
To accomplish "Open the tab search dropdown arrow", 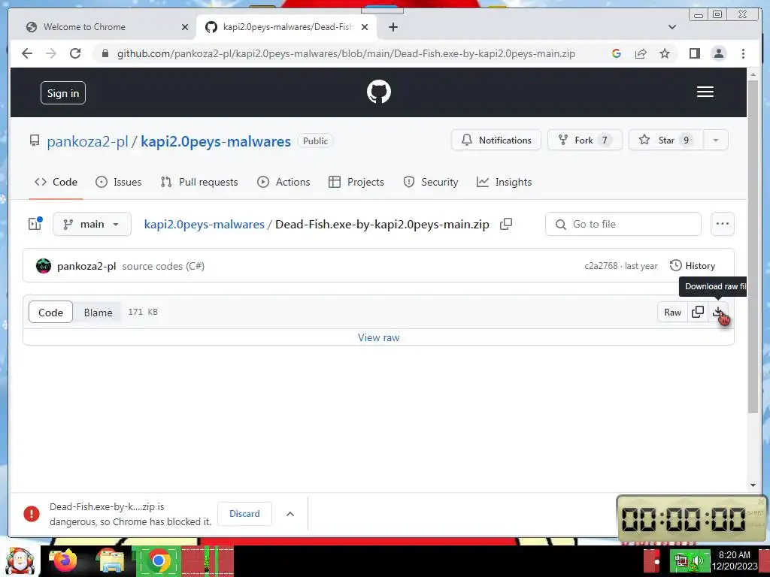I will pos(672,27).
